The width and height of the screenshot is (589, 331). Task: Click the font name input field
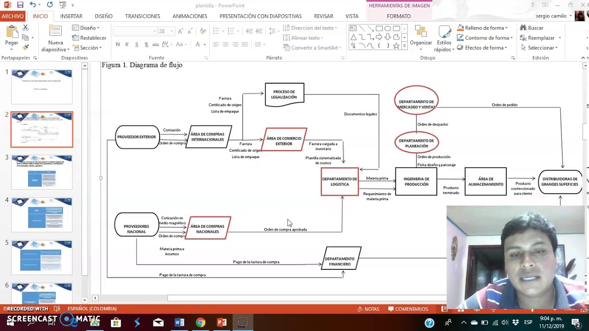pos(135,31)
